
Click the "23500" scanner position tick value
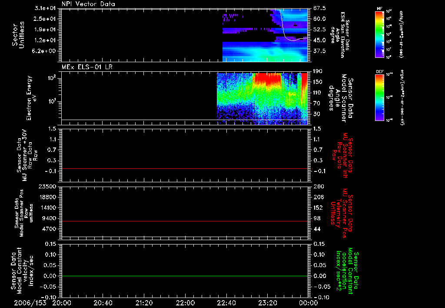click(47, 187)
